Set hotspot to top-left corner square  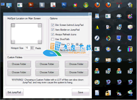tap(13, 26)
